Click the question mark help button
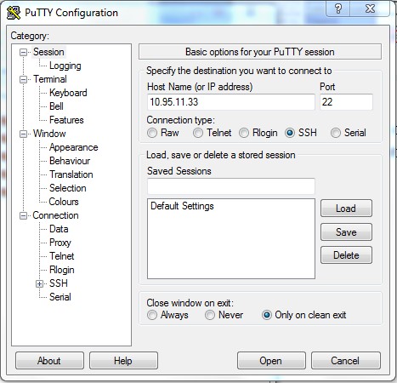397x383 pixels. point(338,9)
